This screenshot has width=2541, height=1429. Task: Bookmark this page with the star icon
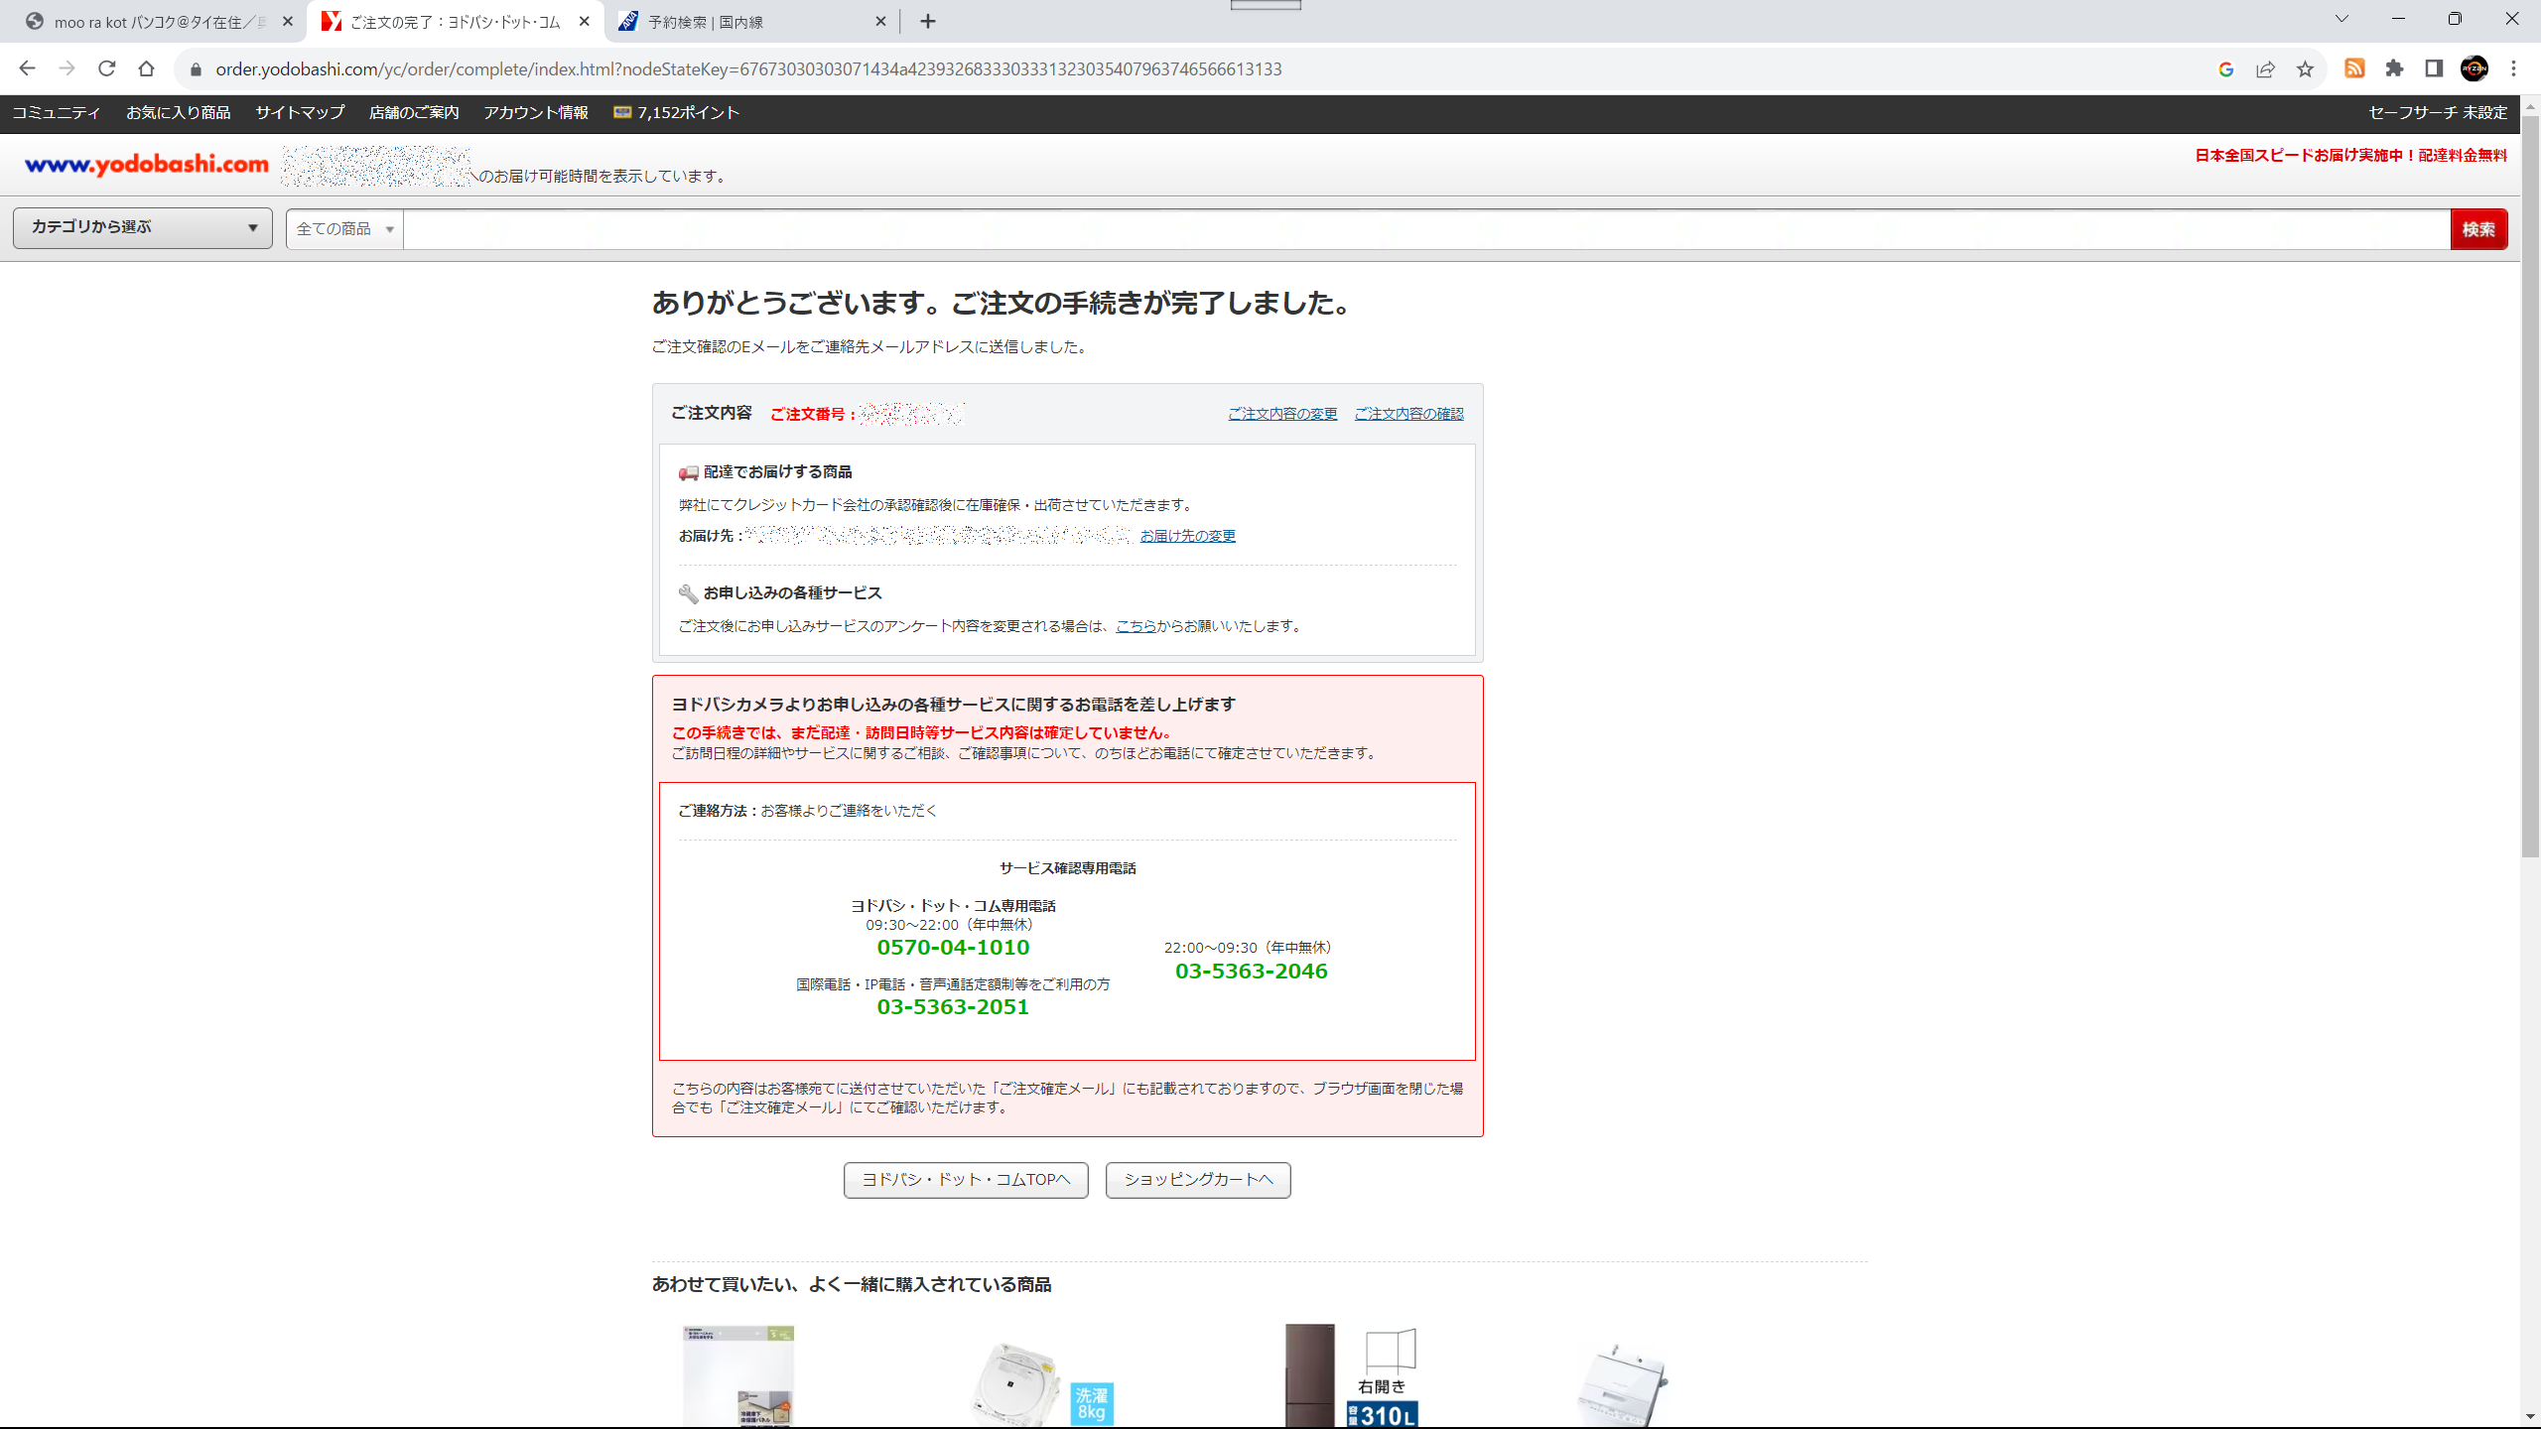2305,68
